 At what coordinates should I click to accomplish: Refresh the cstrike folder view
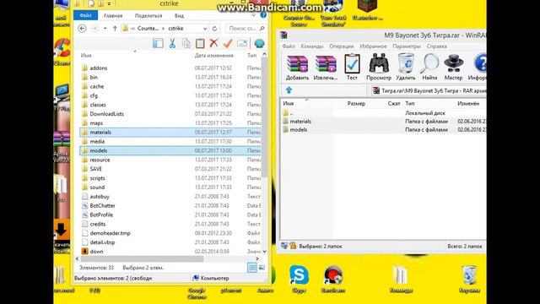tap(214, 28)
